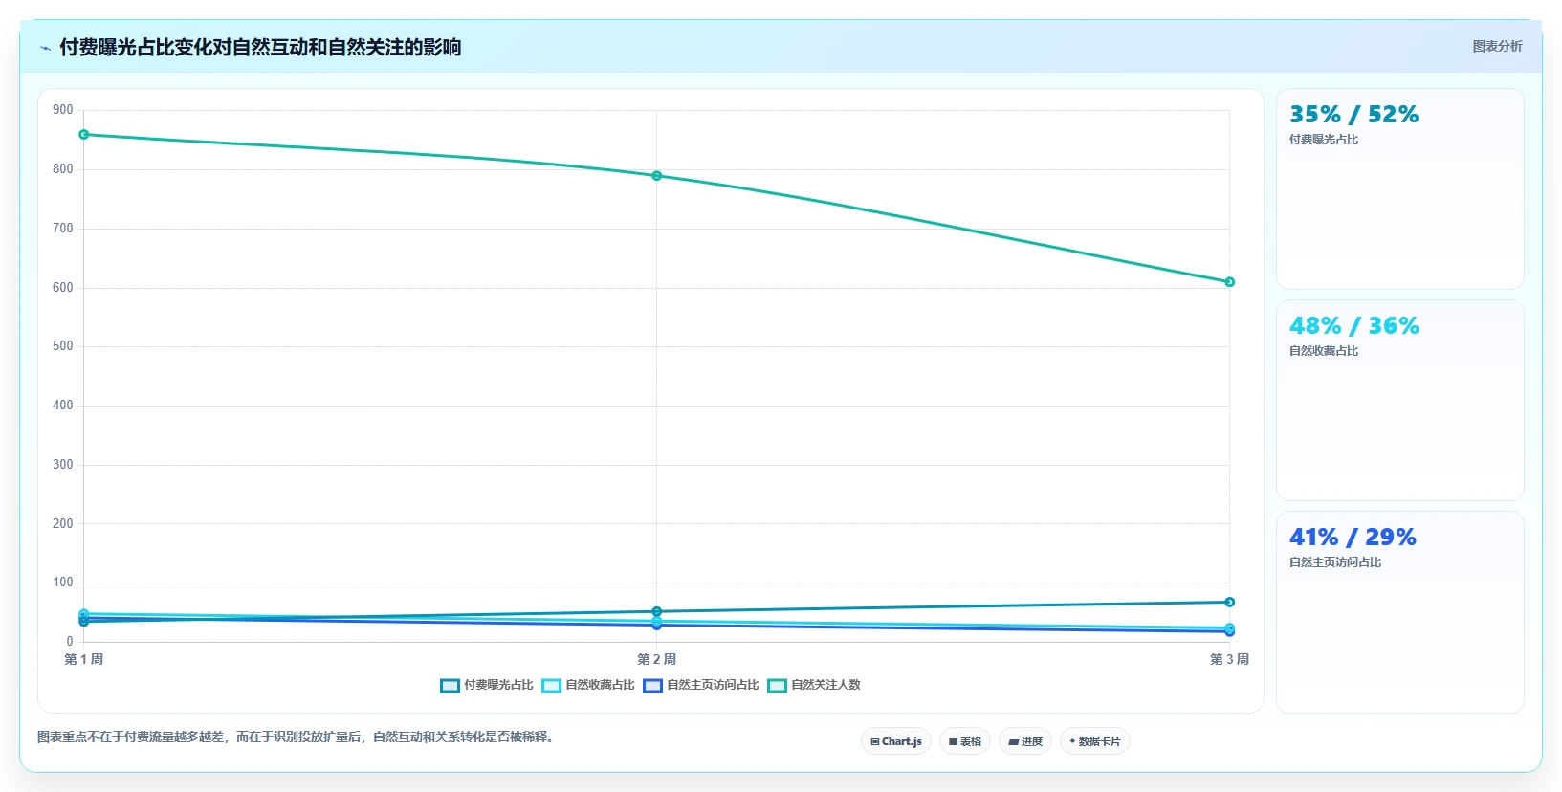Click the 数据卡片 tag chip
This screenshot has height=792, width=1562.
pyautogui.click(x=1095, y=741)
